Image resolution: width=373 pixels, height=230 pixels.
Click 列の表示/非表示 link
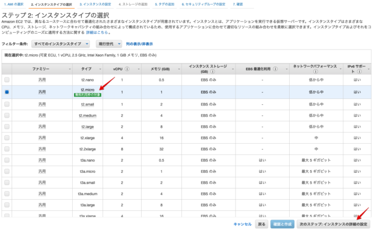139,44
